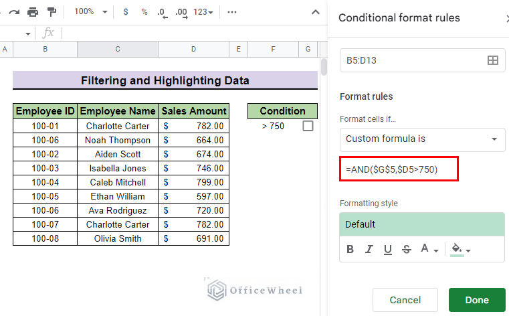Select column B header
This screenshot has width=509, height=316.
(45, 49)
